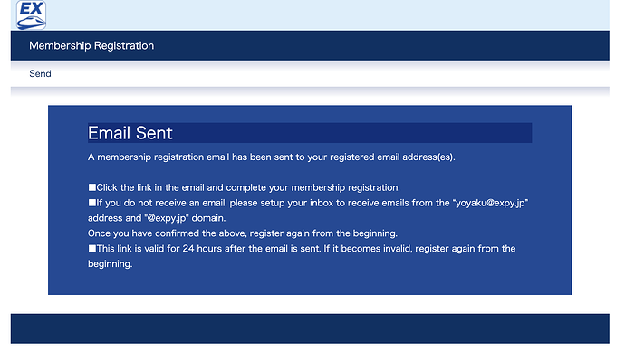Click square bullet before "If you do not receive"
The image size is (625, 352).
(x=92, y=203)
